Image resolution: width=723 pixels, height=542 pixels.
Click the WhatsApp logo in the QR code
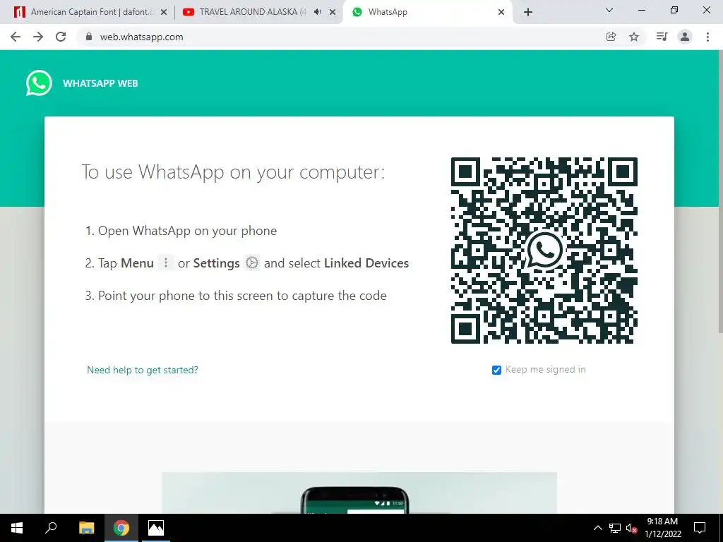click(x=544, y=251)
